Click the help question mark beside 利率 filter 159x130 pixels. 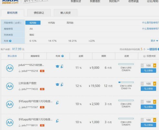(x=10, y=41)
